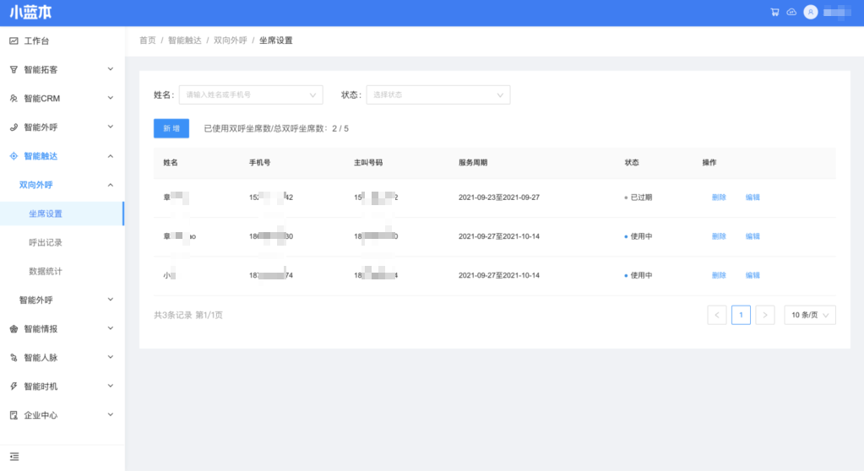Click the 智能情报 sidebar icon
The width and height of the screenshot is (864, 471).
[x=14, y=329]
